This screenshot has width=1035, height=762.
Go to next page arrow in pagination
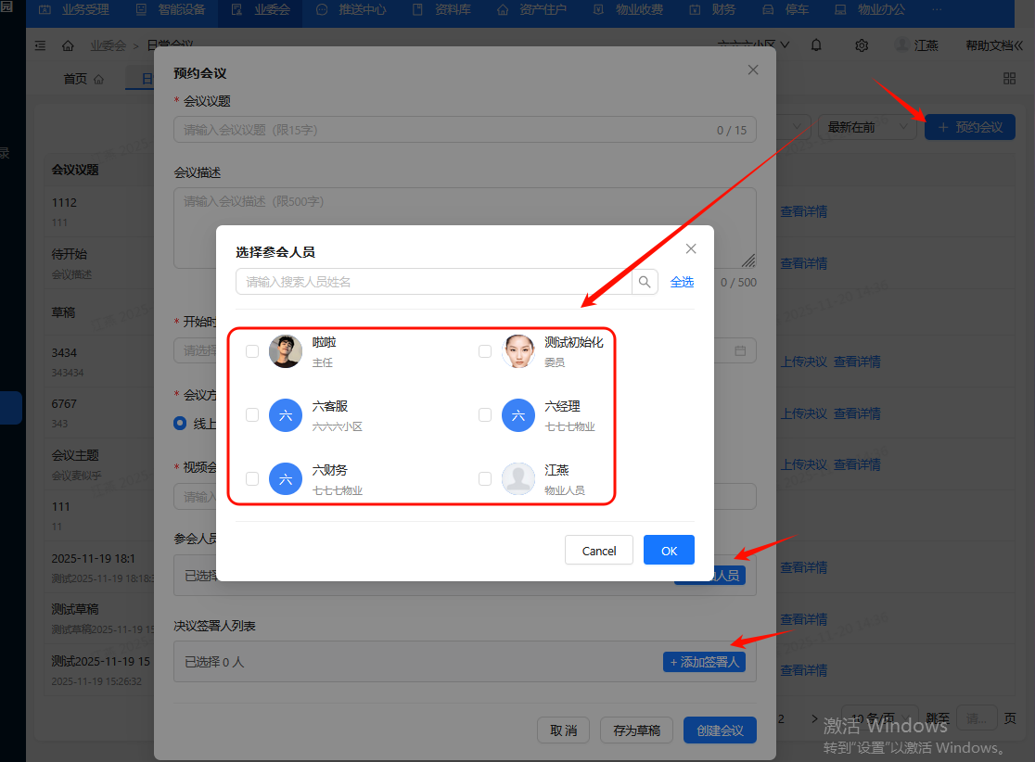(814, 718)
